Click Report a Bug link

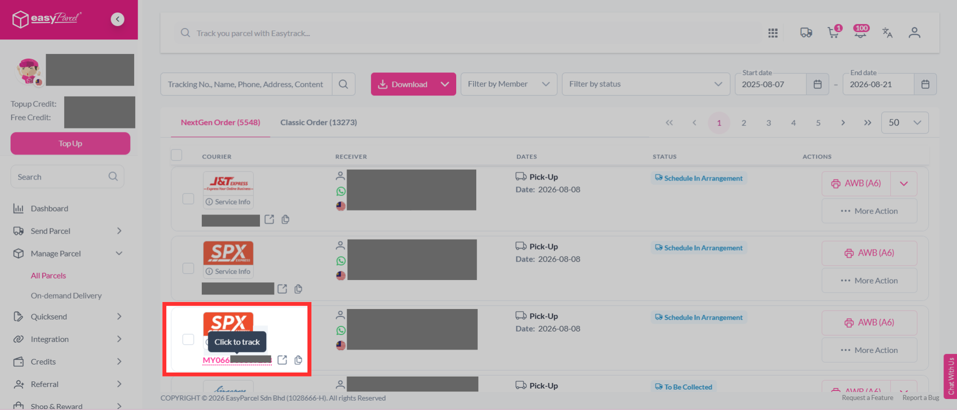coord(920,398)
